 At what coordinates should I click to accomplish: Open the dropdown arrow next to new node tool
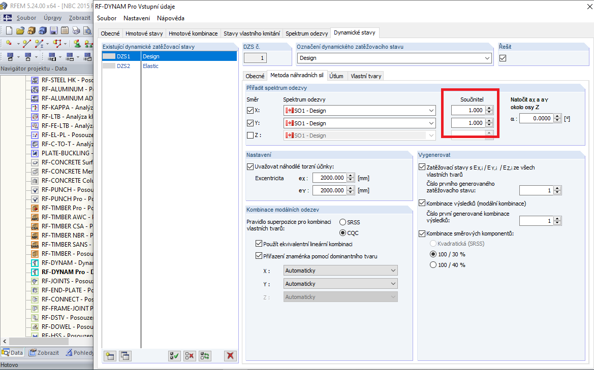pyautogui.click(x=18, y=44)
